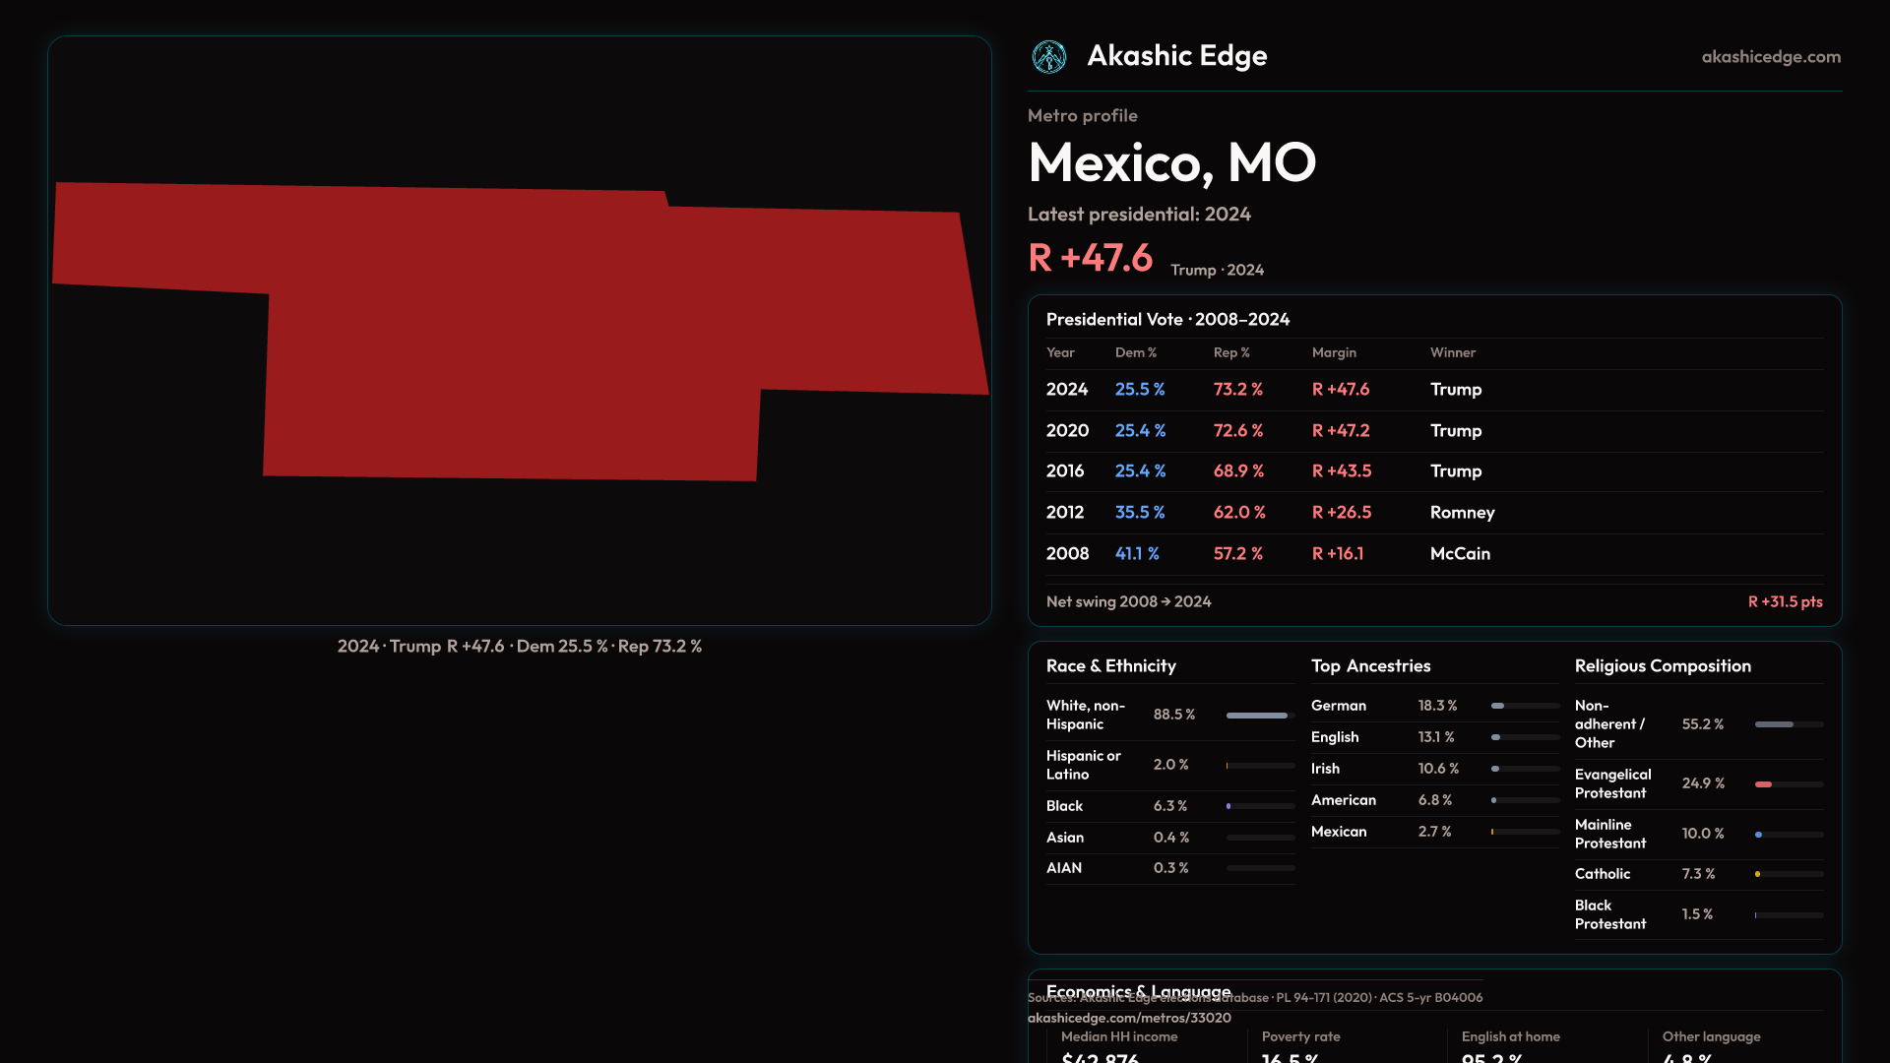
Task: Open the akashicedge.com/metros/33020 footer URL
Action: (x=1129, y=1018)
